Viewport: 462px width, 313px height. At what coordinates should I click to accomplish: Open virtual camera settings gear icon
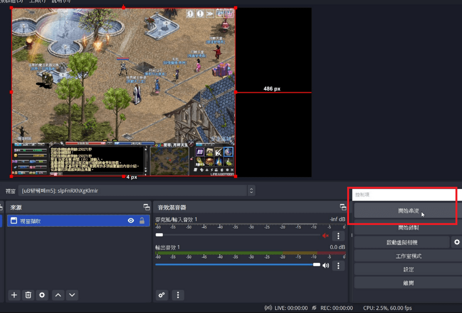[457, 242]
